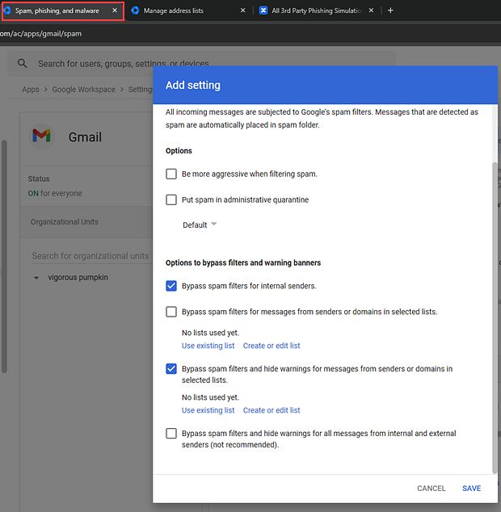
Task: Check Put spam in administrative quarantine
Action: (x=171, y=199)
